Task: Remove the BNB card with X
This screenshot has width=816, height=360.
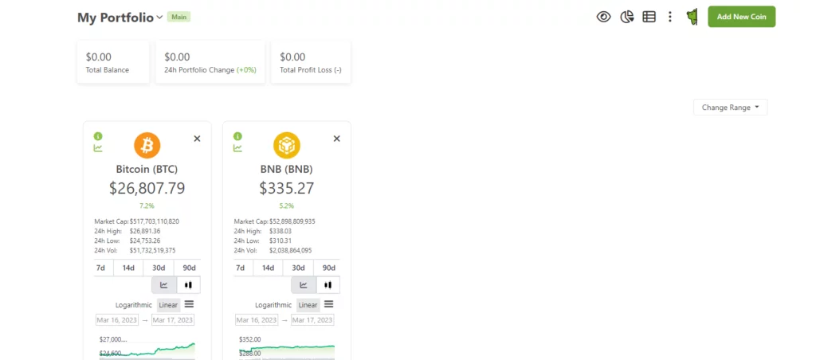Action: [337, 139]
